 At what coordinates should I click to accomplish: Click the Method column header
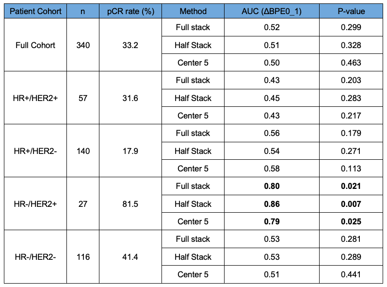click(193, 11)
